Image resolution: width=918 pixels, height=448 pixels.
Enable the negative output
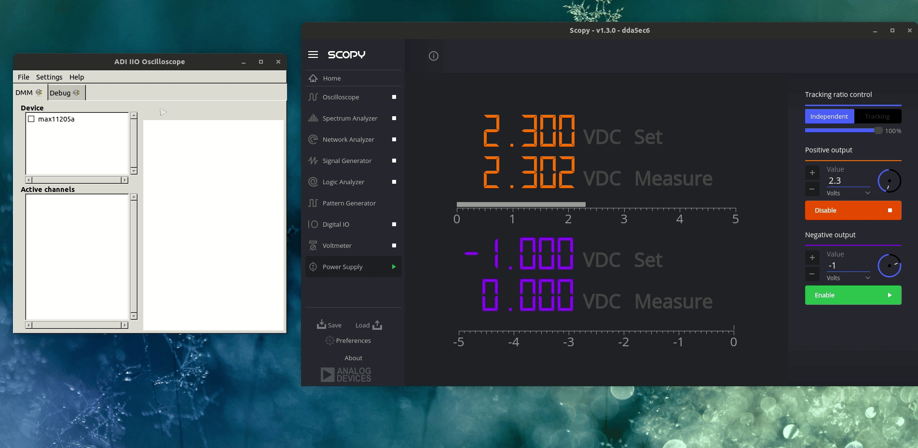click(x=853, y=295)
